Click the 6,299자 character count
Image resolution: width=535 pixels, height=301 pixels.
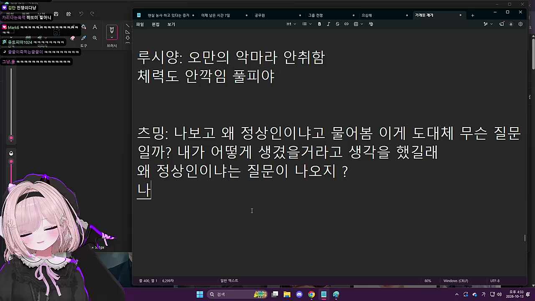point(168,281)
